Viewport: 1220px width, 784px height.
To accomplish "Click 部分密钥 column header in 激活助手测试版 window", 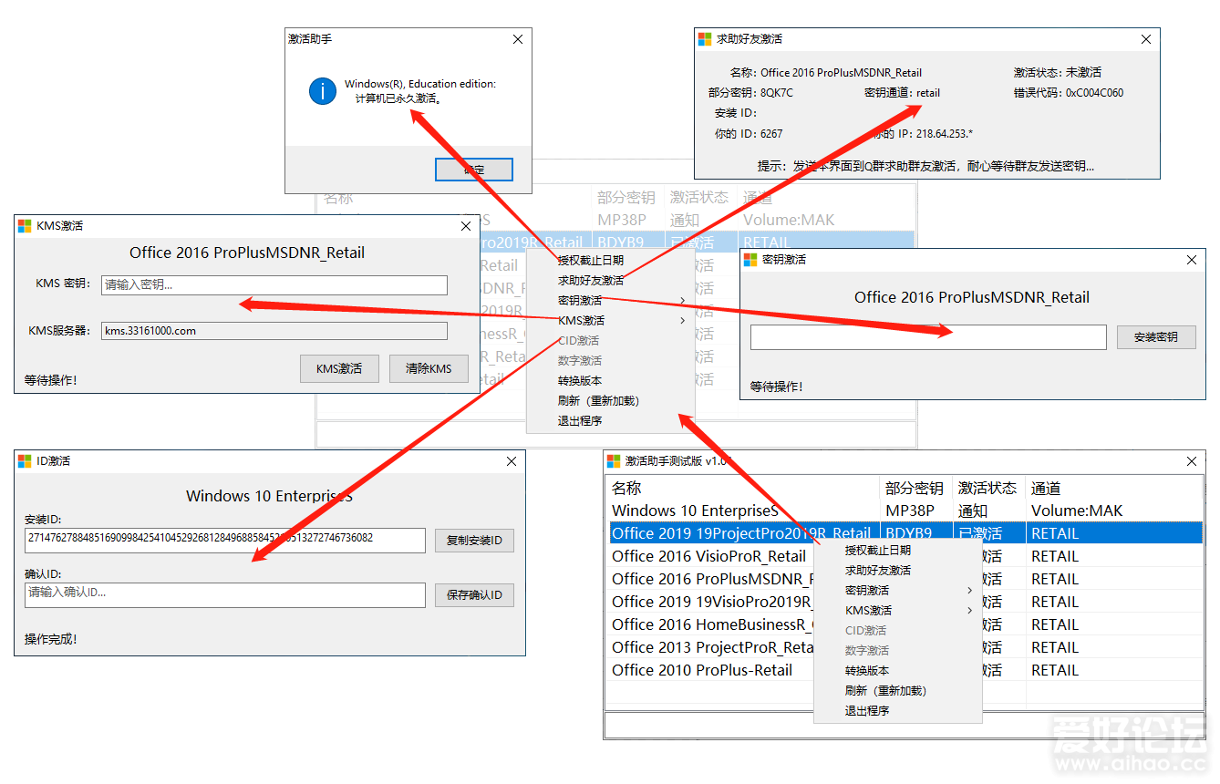I will (x=916, y=488).
